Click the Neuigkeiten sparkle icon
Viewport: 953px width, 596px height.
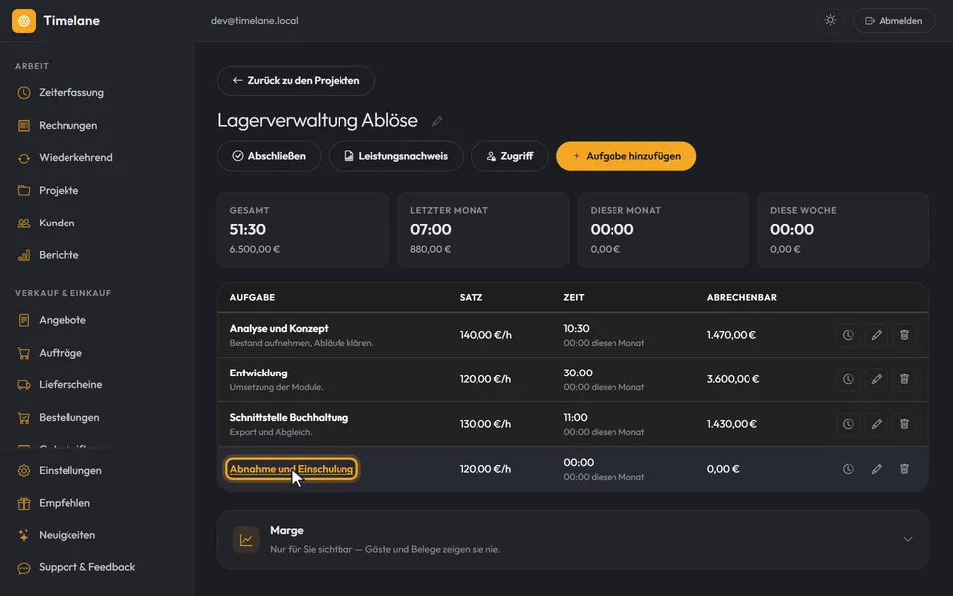(x=24, y=535)
